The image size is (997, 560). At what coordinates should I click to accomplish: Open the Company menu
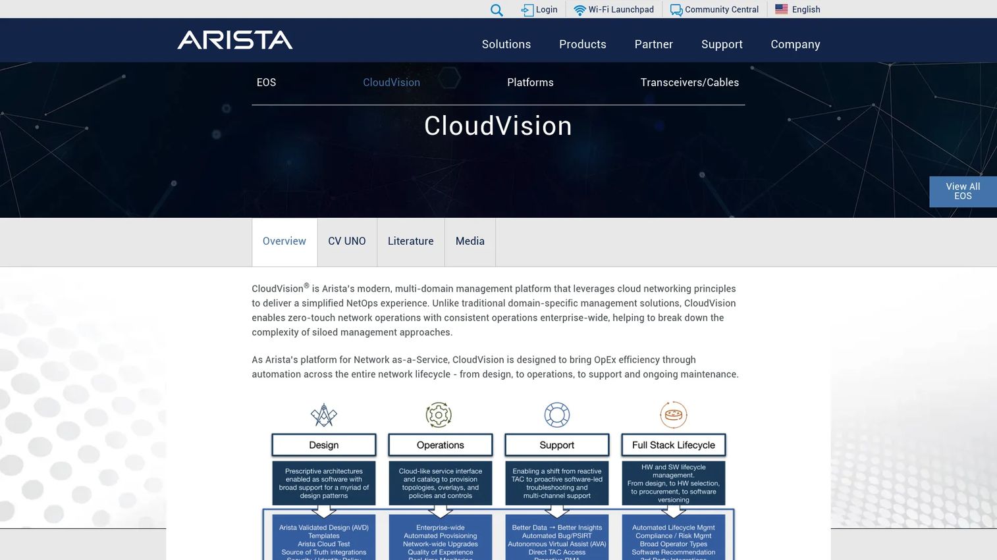(795, 44)
